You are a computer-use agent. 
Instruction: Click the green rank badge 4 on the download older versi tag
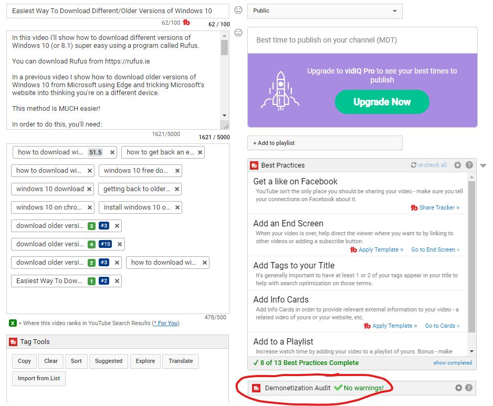tap(91, 244)
